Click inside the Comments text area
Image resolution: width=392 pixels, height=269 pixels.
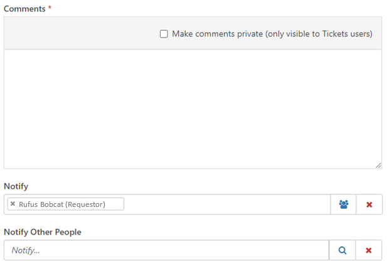coord(193,108)
